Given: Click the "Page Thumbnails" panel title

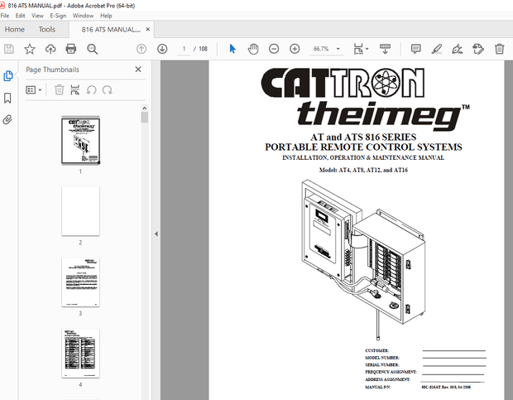Looking at the screenshot, I should (52, 70).
